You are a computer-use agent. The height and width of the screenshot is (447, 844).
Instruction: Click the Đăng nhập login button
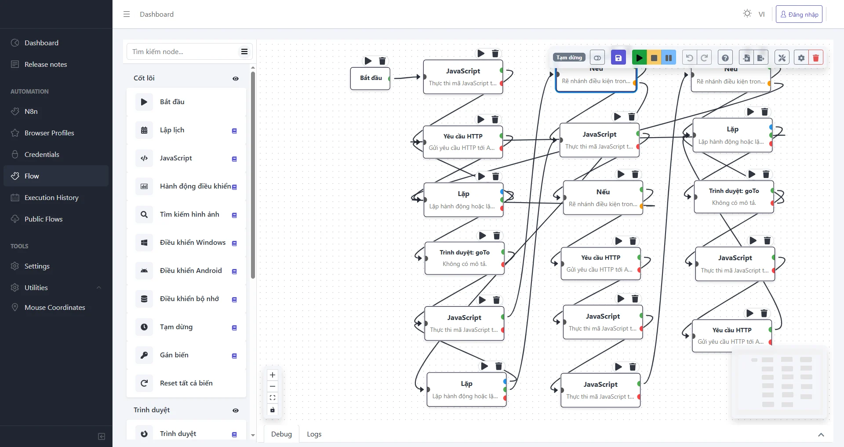coord(799,14)
